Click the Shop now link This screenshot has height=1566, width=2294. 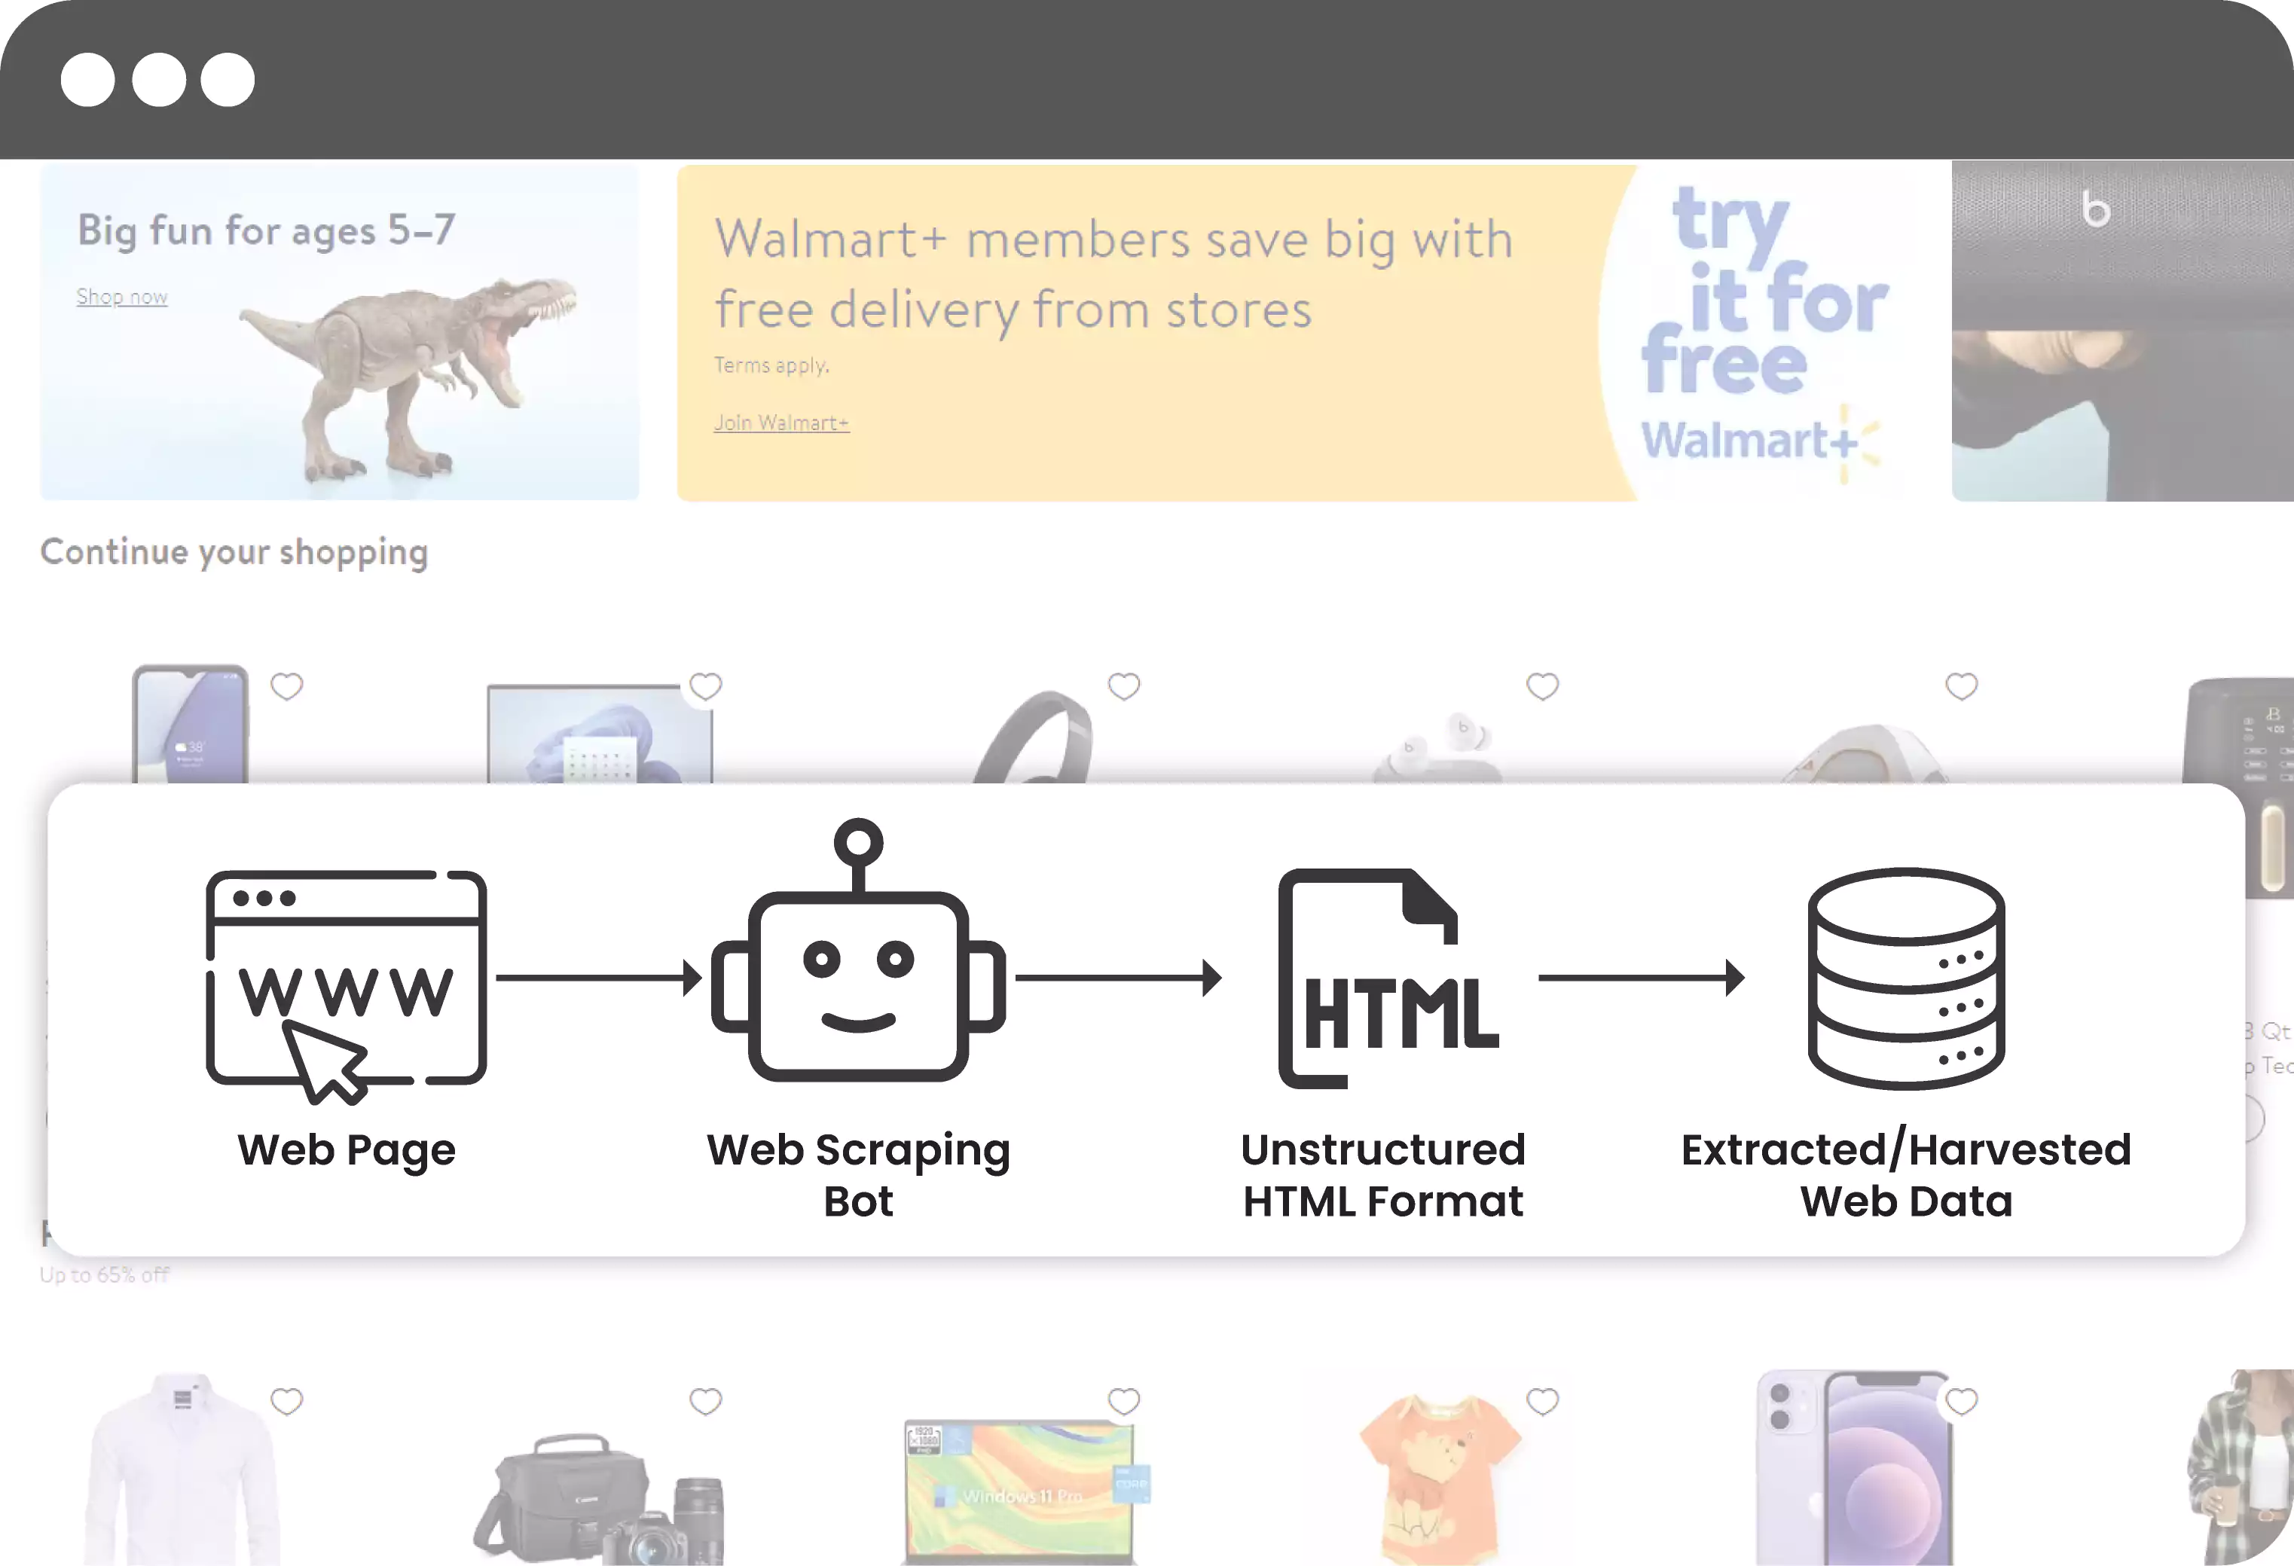pos(121,295)
